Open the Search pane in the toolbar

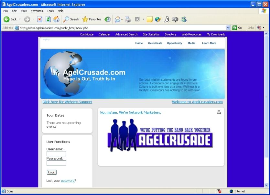tap(71, 19)
